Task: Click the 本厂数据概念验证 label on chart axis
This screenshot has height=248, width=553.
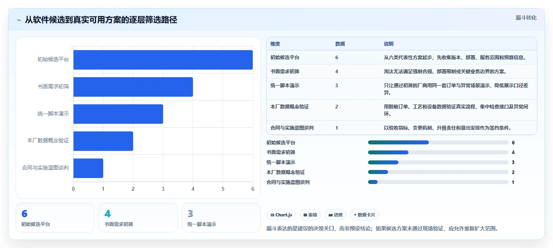Action: (x=48, y=141)
